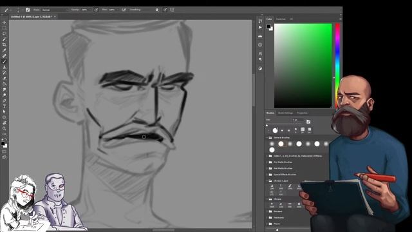Viewport: 412px width, 232px height.
Task: Toggle the Brush Settings panel from options bar
Action: 28,10
